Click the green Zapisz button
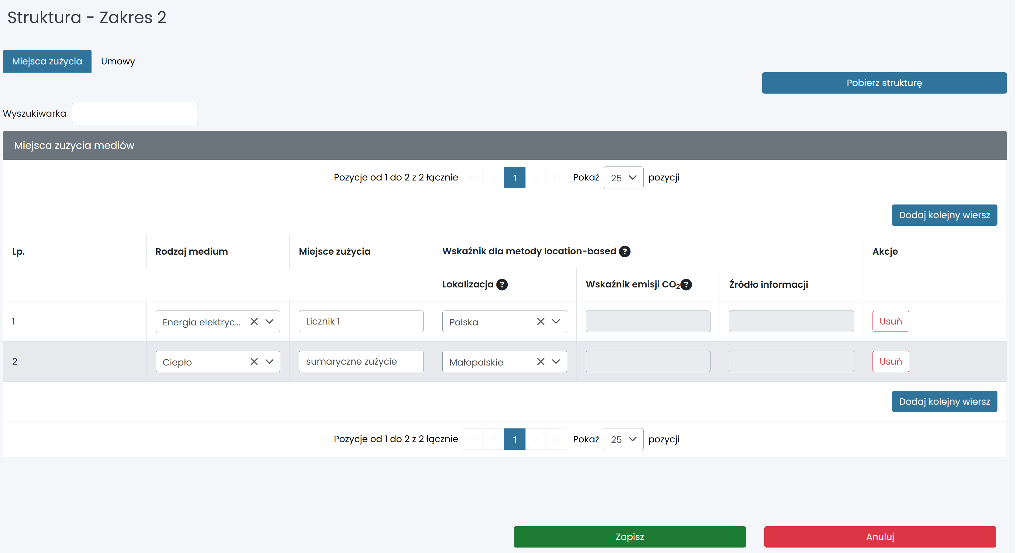 pyautogui.click(x=629, y=537)
